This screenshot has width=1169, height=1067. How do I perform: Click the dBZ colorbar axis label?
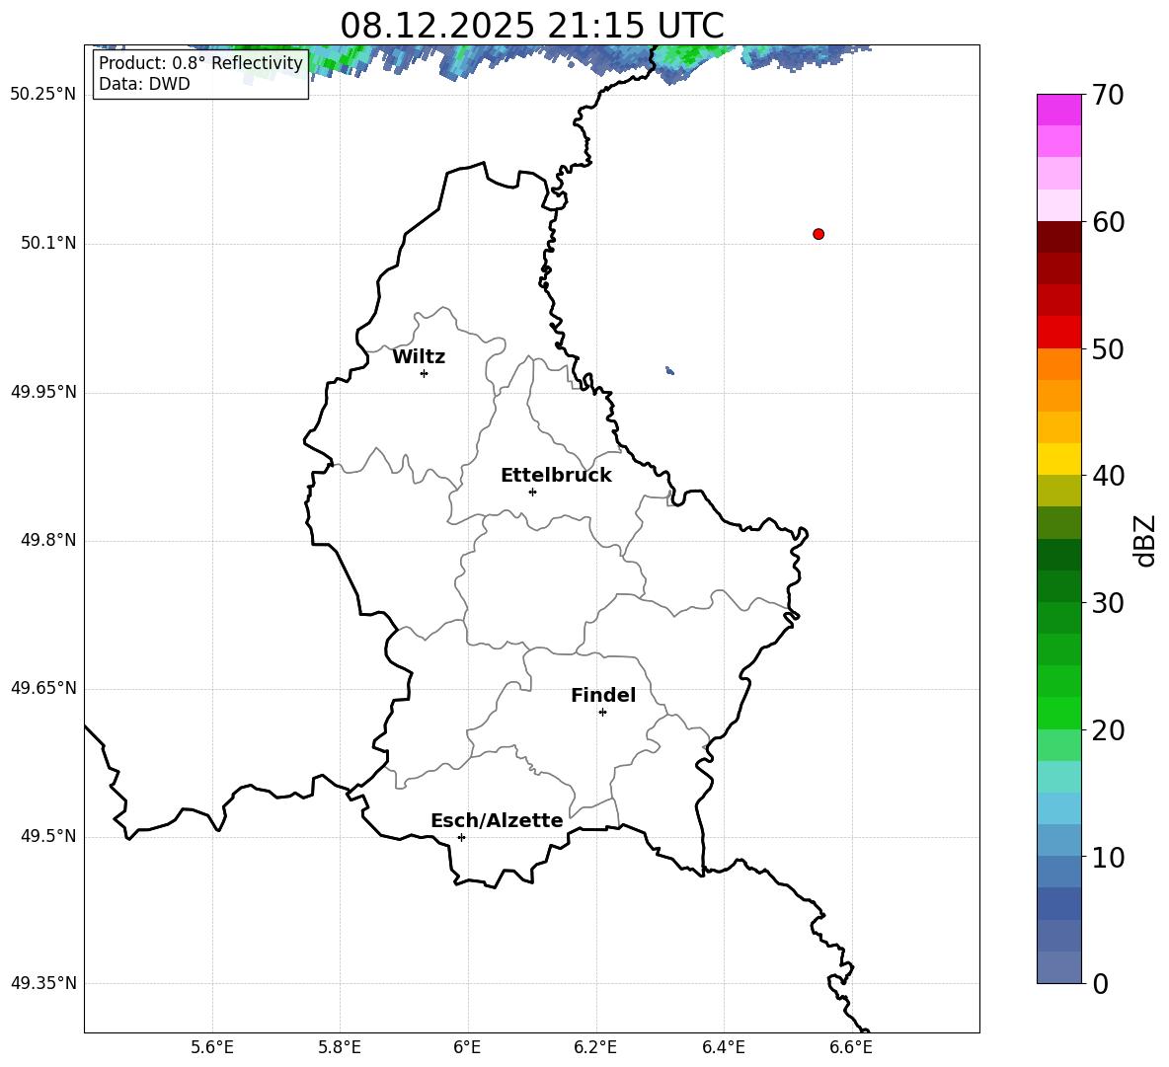pos(1145,540)
